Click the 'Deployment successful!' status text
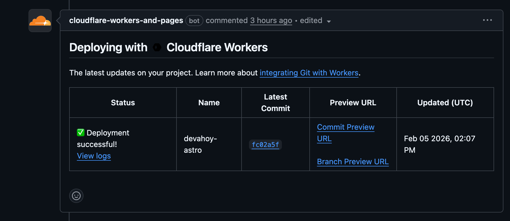Image resolution: width=510 pixels, height=221 pixels. click(x=103, y=138)
